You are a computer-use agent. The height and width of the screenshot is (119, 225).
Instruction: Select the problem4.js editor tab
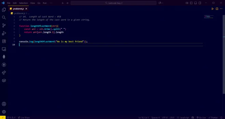pos(19,9)
